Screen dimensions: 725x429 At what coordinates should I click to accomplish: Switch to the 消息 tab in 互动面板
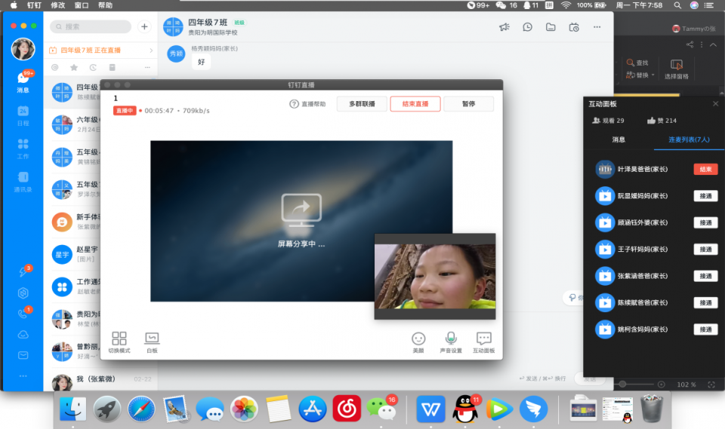point(619,139)
